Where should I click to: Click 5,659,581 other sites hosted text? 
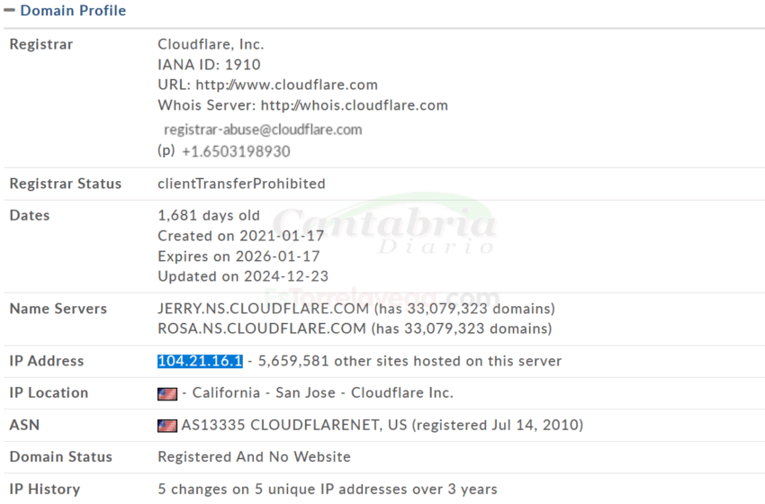409,361
